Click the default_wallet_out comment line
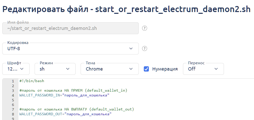Screen dimensions: 254x120 tap(76, 109)
